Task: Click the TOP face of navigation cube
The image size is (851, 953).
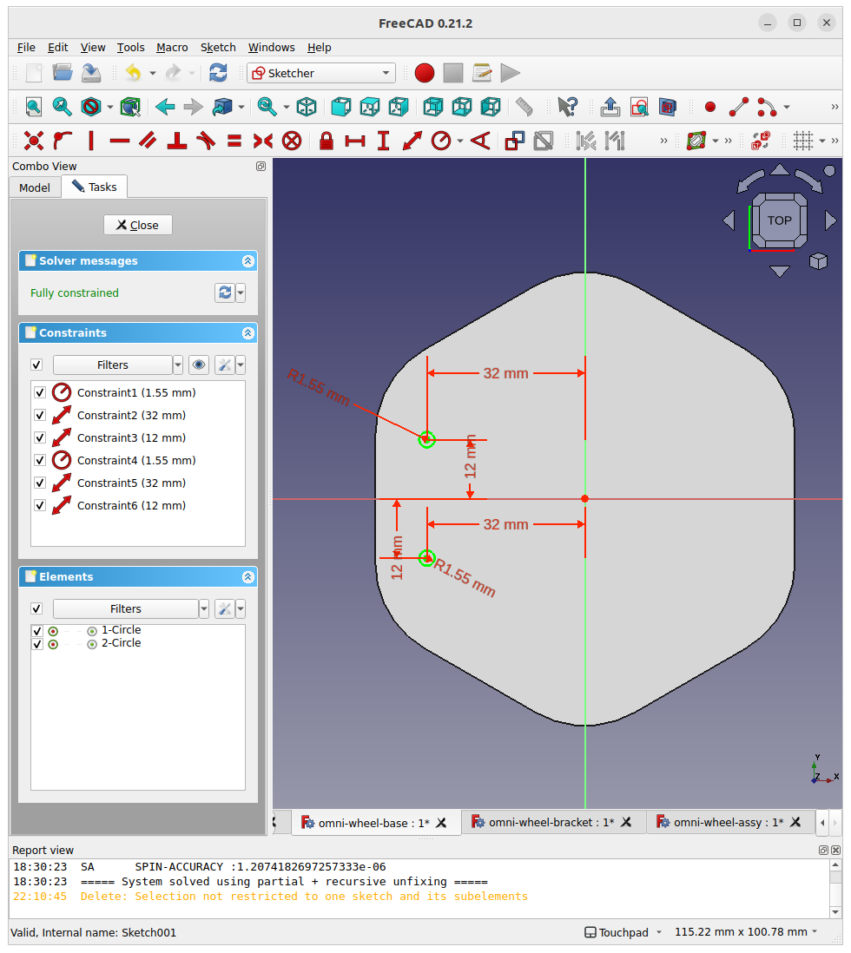Action: point(779,220)
